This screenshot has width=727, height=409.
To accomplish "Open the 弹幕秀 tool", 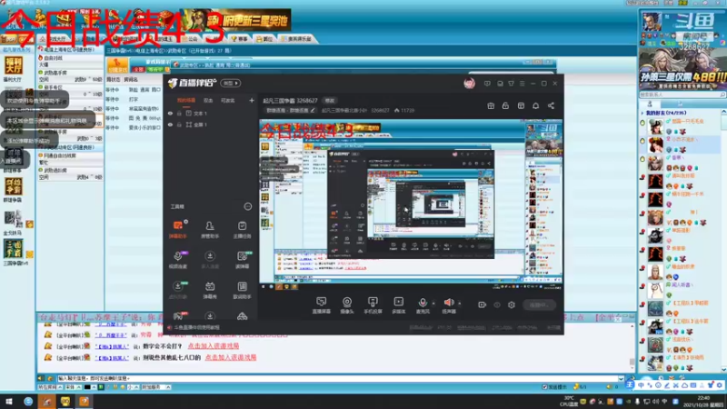I will [x=210, y=290].
